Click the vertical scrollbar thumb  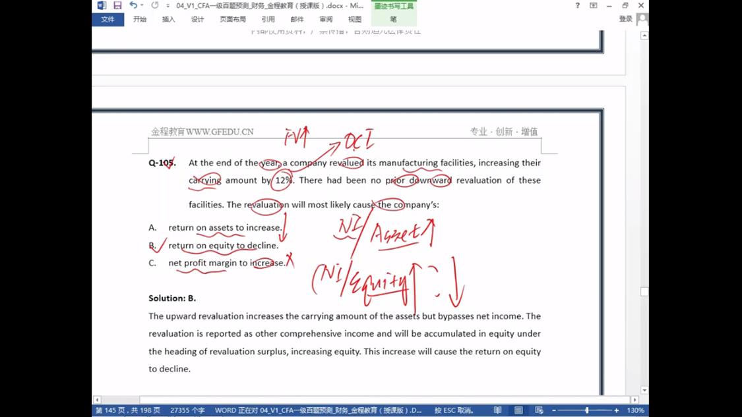[644, 291]
